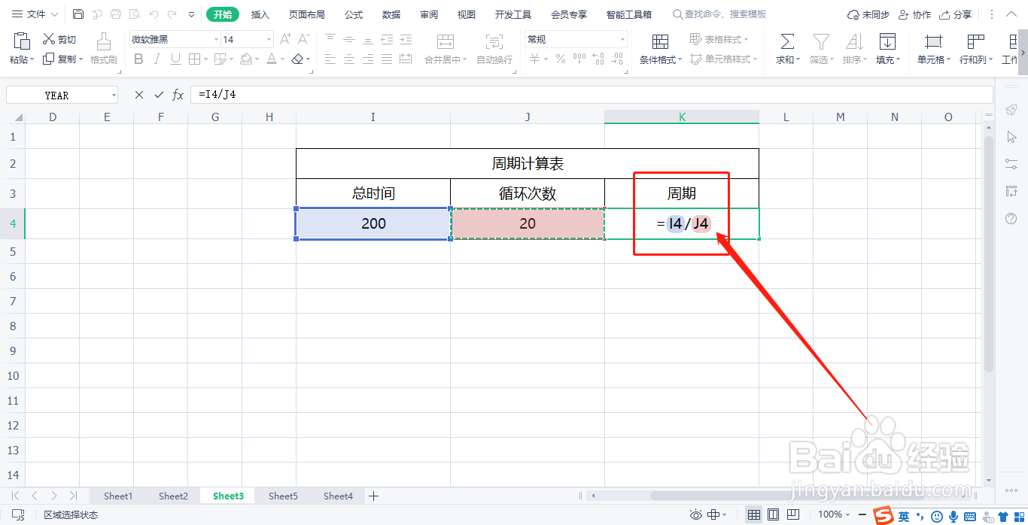Viewport: 1028px width, 525px height.
Task: Select the format painter tool 格式刷
Action: click(x=102, y=48)
